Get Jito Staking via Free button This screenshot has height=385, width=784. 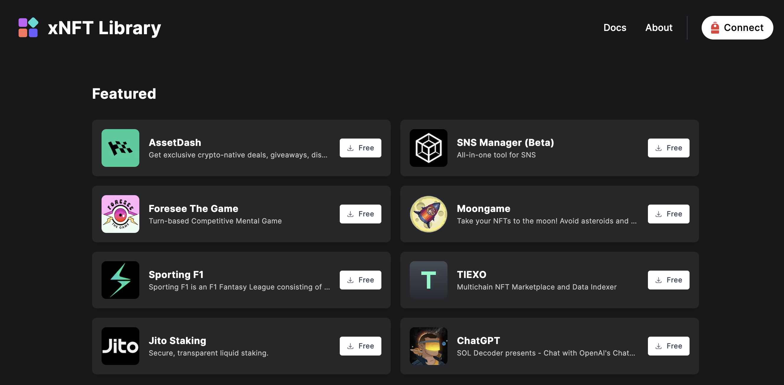(x=360, y=346)
